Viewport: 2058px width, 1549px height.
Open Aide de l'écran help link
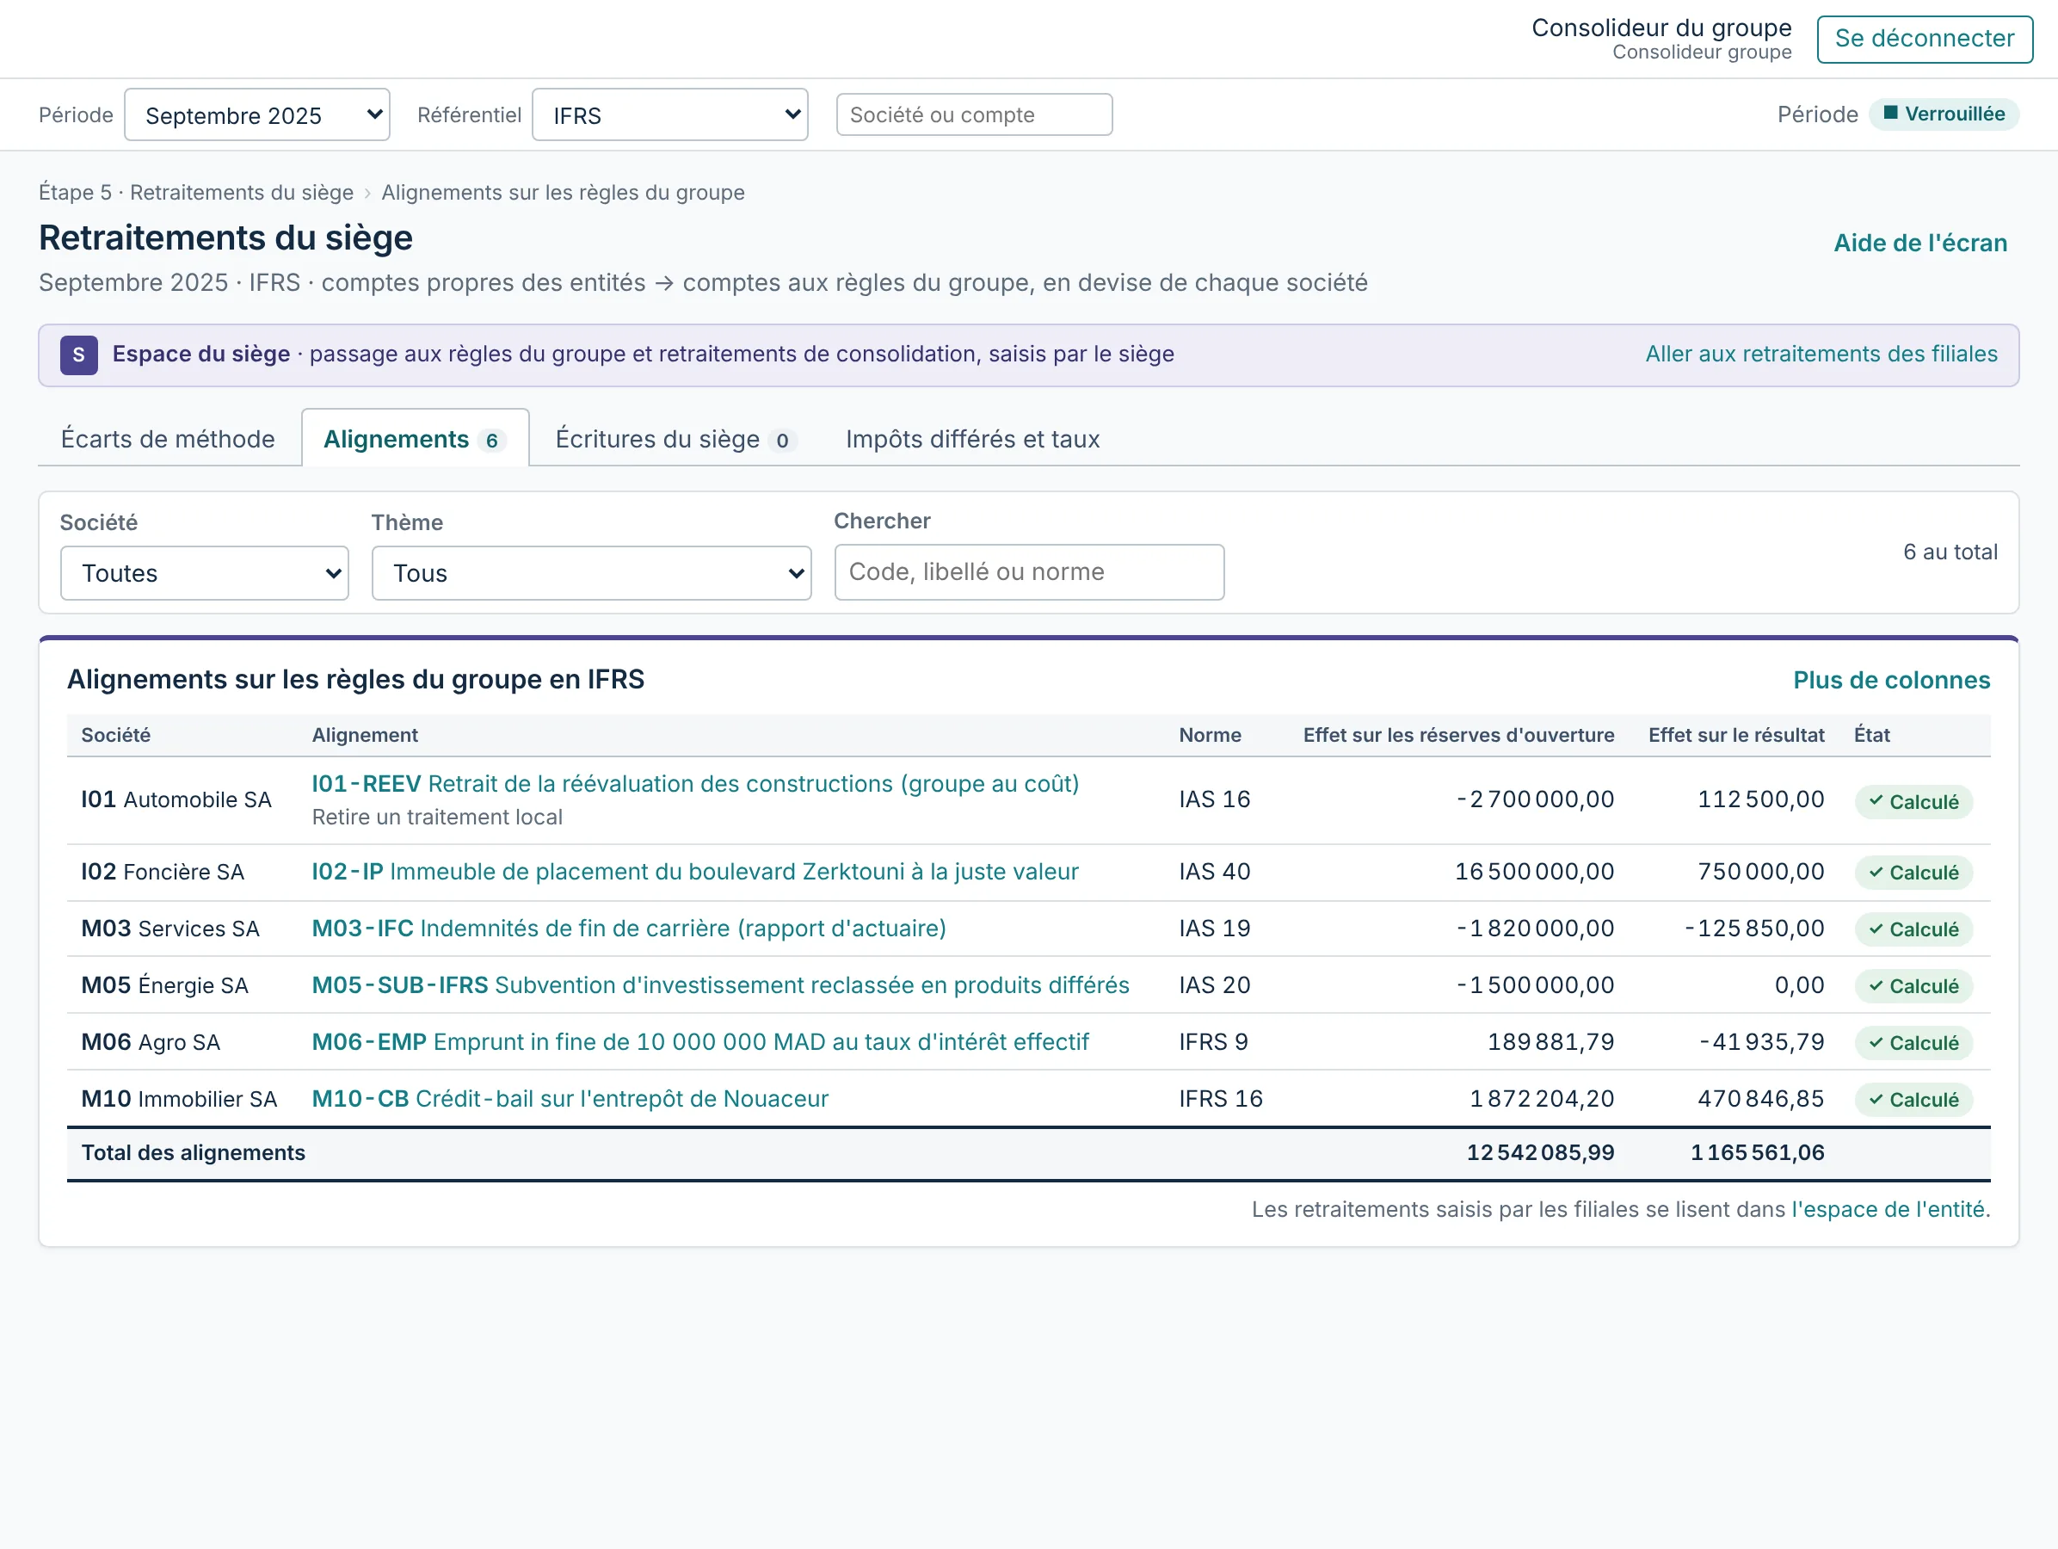click(x=1919, y=243)
